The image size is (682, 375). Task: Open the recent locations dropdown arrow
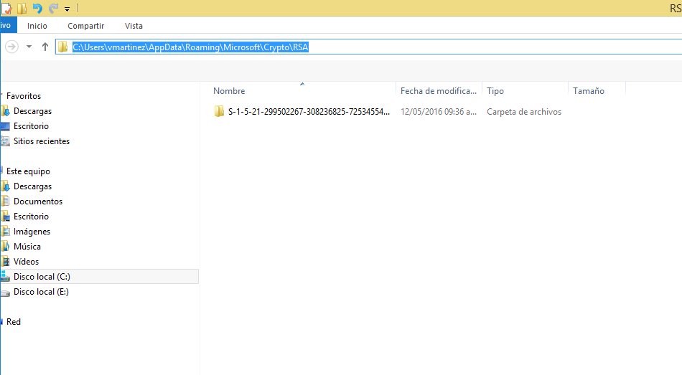pos(29,47)
